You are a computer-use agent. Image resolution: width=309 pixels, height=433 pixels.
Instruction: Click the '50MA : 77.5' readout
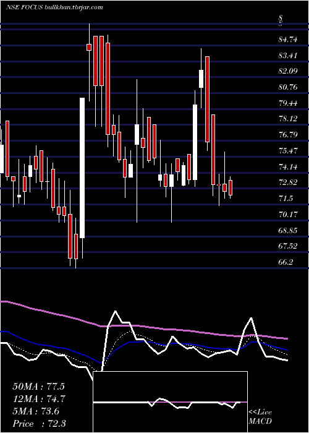38,387
